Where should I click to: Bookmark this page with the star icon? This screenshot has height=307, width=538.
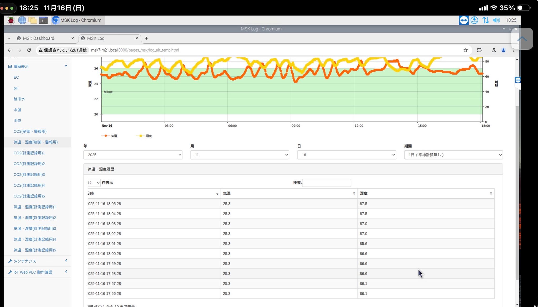[465, 50]
